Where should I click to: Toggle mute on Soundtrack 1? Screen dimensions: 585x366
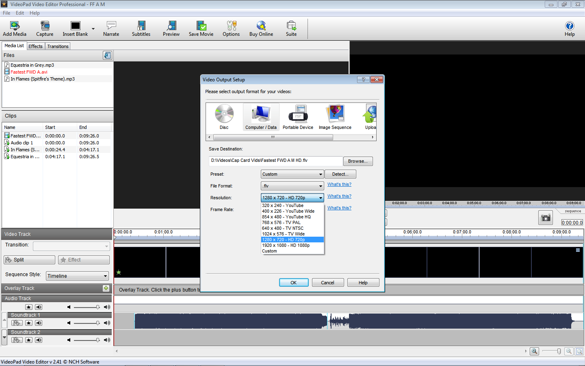pyautogui.click(x=39, y=323)
